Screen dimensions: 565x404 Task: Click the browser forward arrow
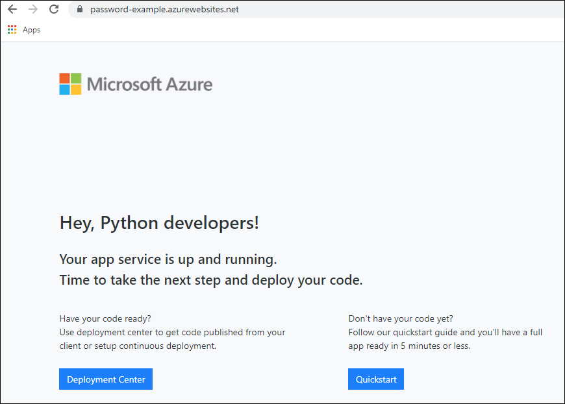coord(32,9)
